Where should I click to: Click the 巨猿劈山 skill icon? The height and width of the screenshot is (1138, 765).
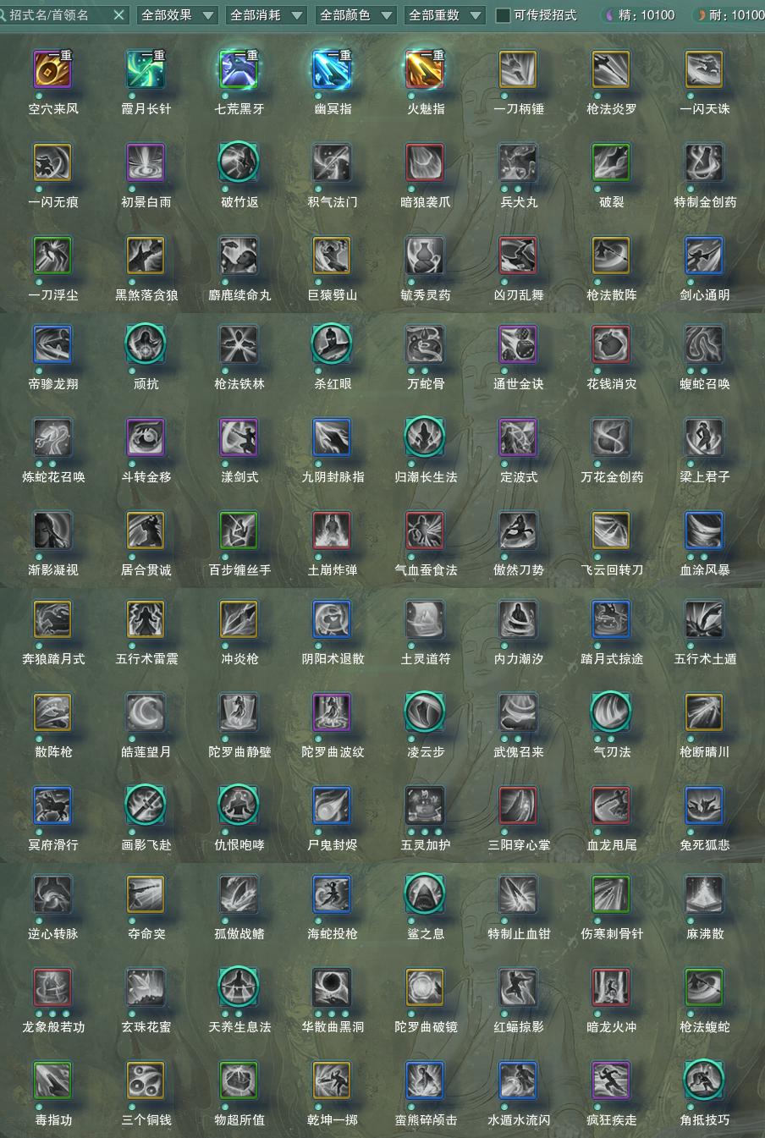(332, 255)
